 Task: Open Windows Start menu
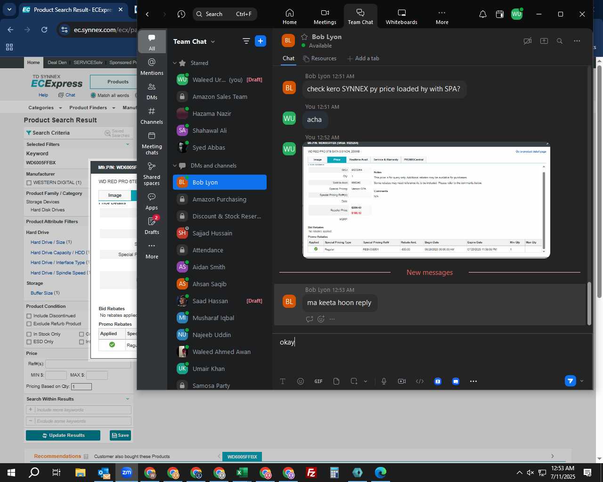coord(11,473)
